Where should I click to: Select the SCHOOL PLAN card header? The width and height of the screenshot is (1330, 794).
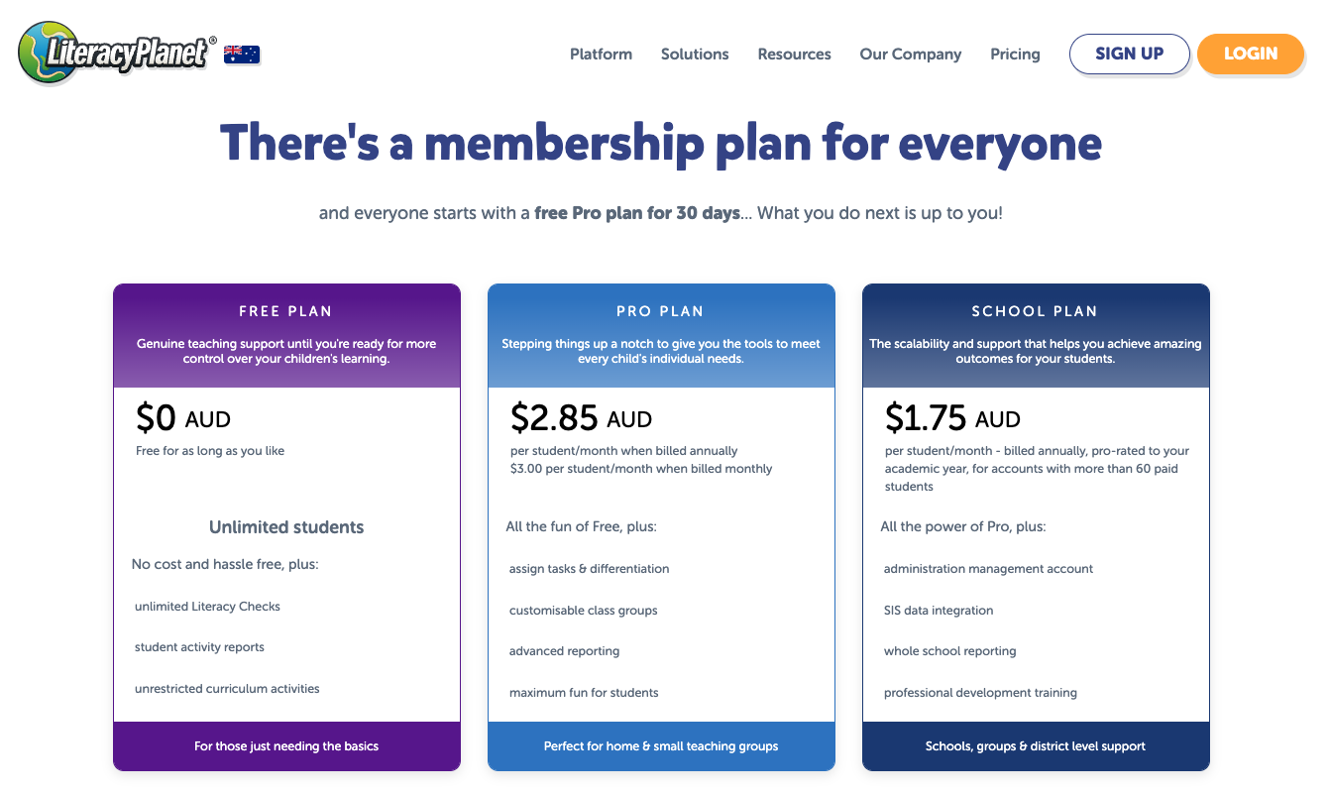click(1035, 310)
